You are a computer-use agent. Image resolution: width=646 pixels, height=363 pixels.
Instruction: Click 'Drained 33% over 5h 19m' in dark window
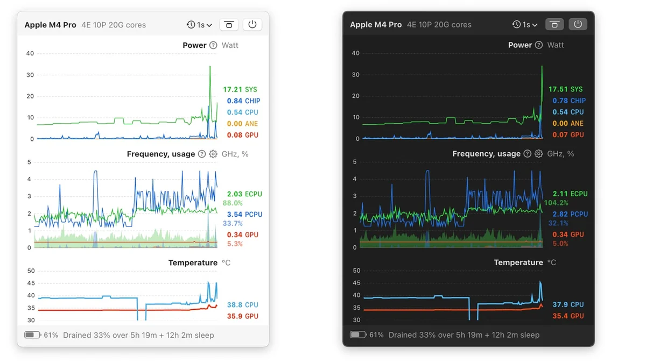(434, 334)
